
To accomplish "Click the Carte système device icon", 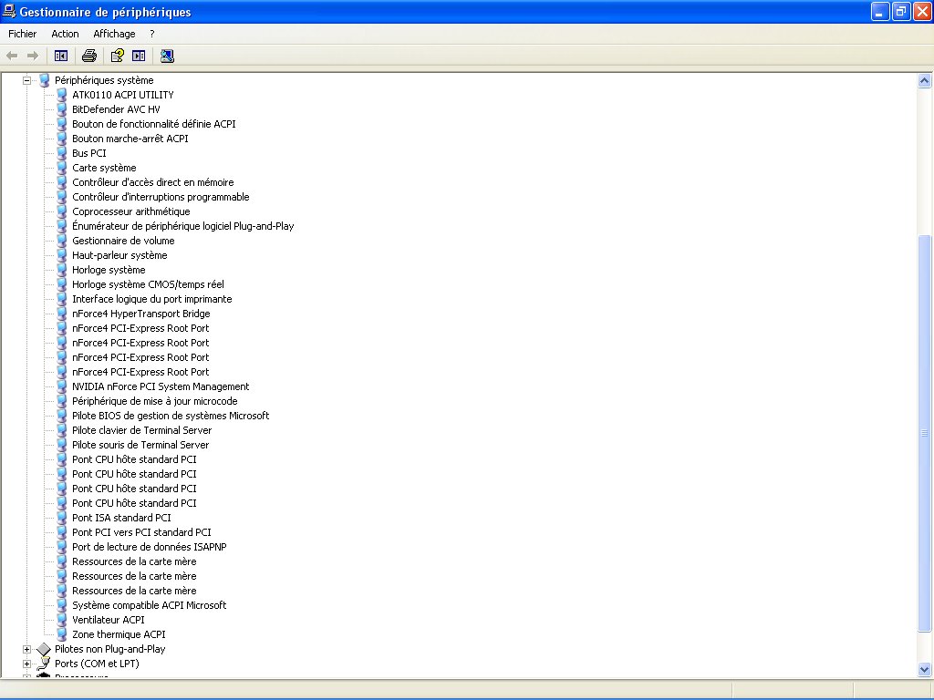I will (x=61, y=168).
